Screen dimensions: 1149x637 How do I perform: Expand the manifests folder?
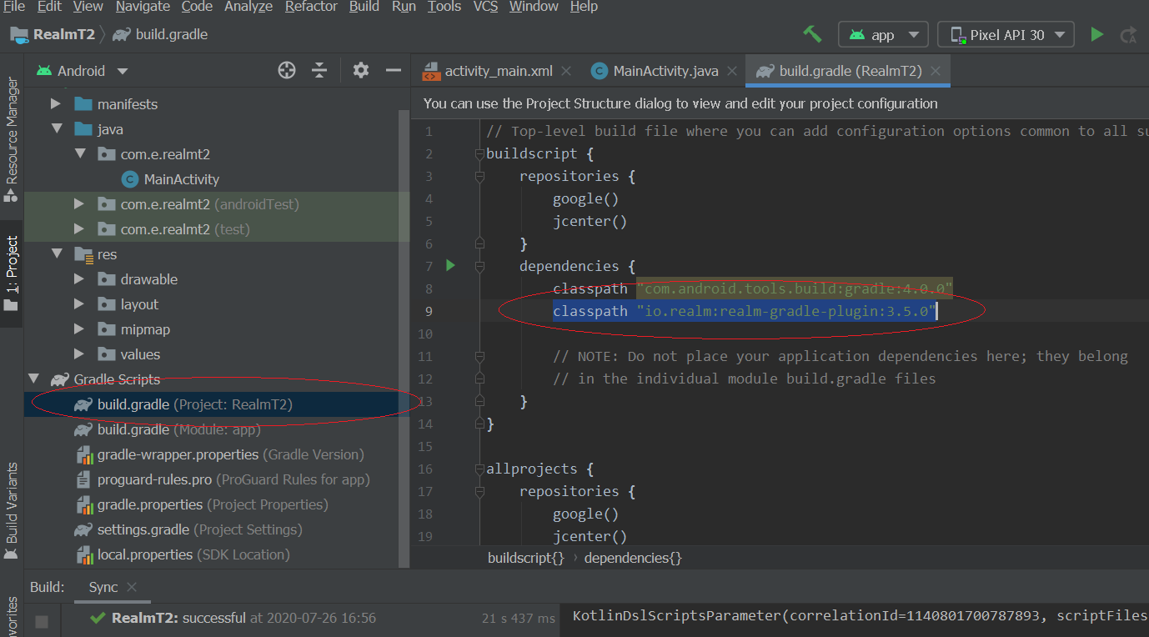coord(56,104)
